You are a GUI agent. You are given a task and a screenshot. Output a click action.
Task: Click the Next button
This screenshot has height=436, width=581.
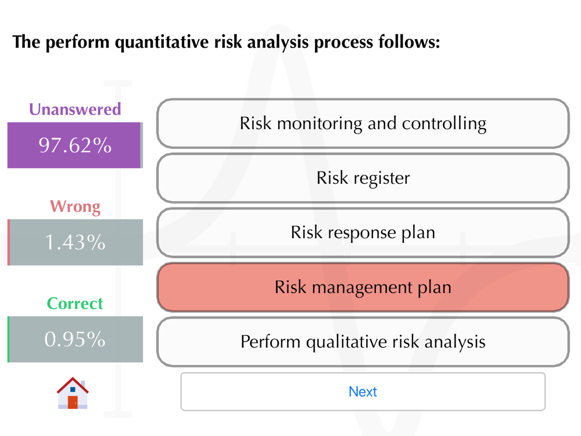pyautogui.click(x=363, y=391)
